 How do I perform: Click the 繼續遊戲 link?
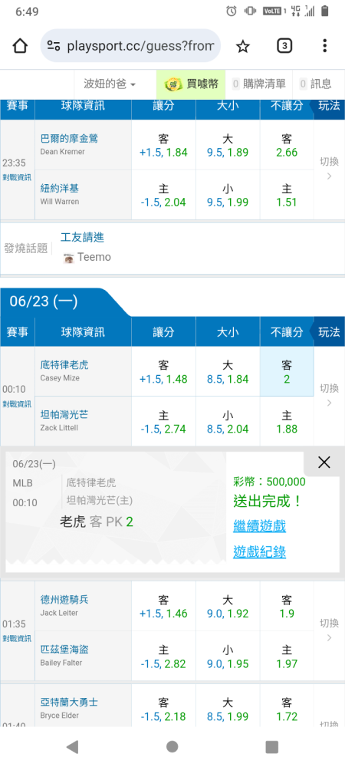point(259,526)
